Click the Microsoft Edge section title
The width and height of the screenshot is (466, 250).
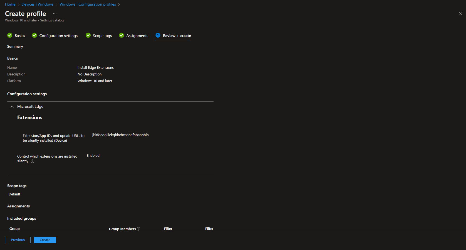[30, 107]
